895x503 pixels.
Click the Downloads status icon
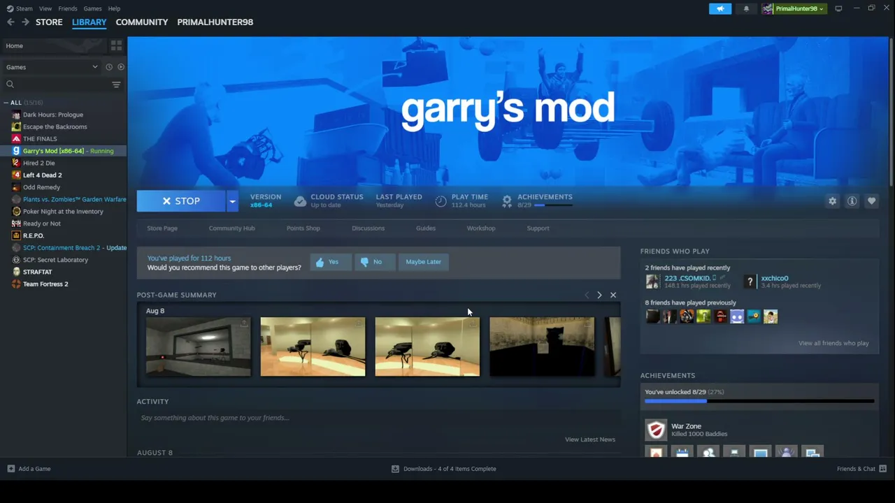pyautogui.click(x=395, y=469)
